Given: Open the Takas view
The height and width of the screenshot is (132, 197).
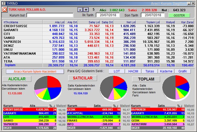Looking at the screenshot, I should [x=150, y=71].
